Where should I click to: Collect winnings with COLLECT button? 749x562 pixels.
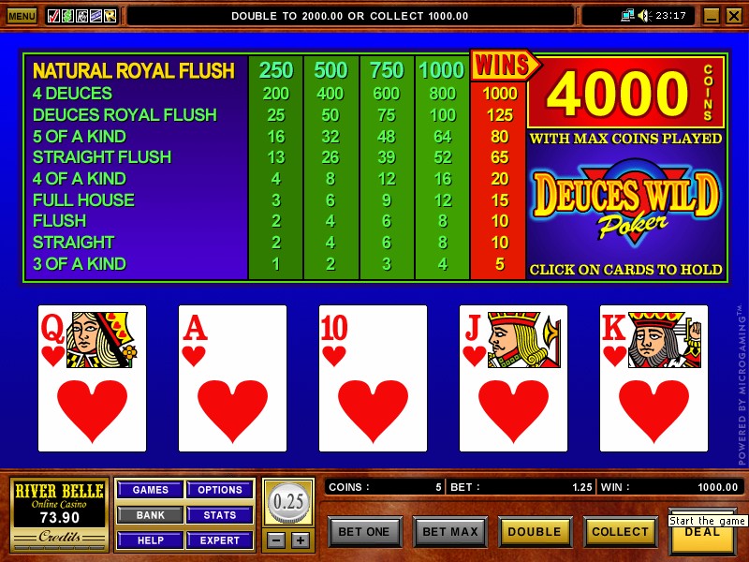click(620, 531)
